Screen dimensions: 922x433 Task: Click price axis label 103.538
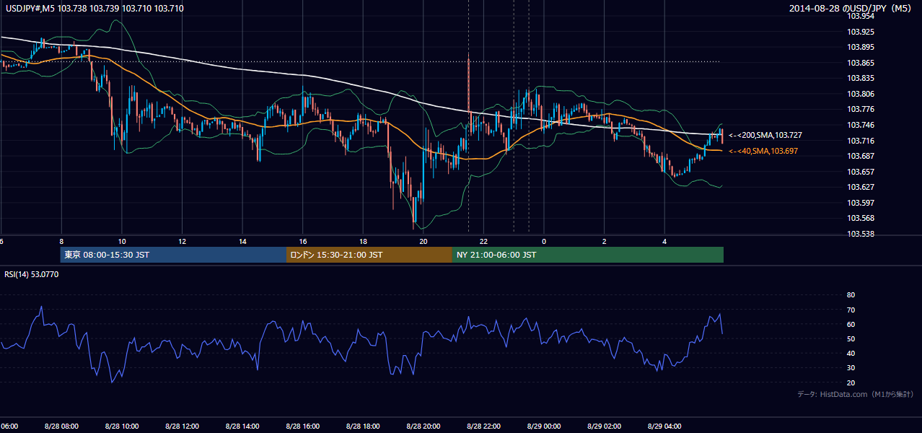tap(861, 234)
